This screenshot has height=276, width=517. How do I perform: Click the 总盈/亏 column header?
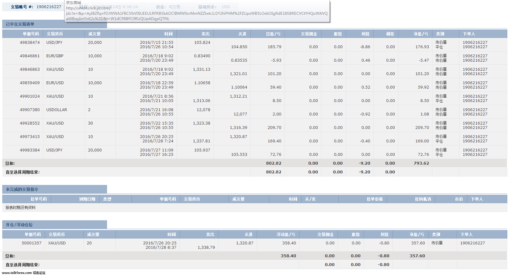point(273,34)
